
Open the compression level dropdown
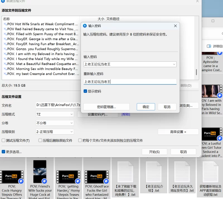click(x=55, y=132)
